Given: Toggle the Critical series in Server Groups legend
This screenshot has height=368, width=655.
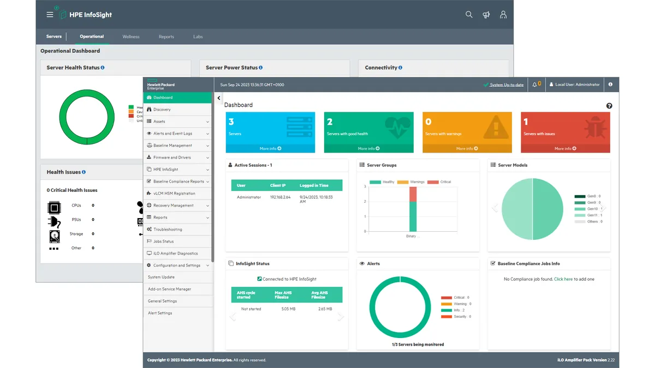Looking at the screenshot, I should [x=433, y=182].
